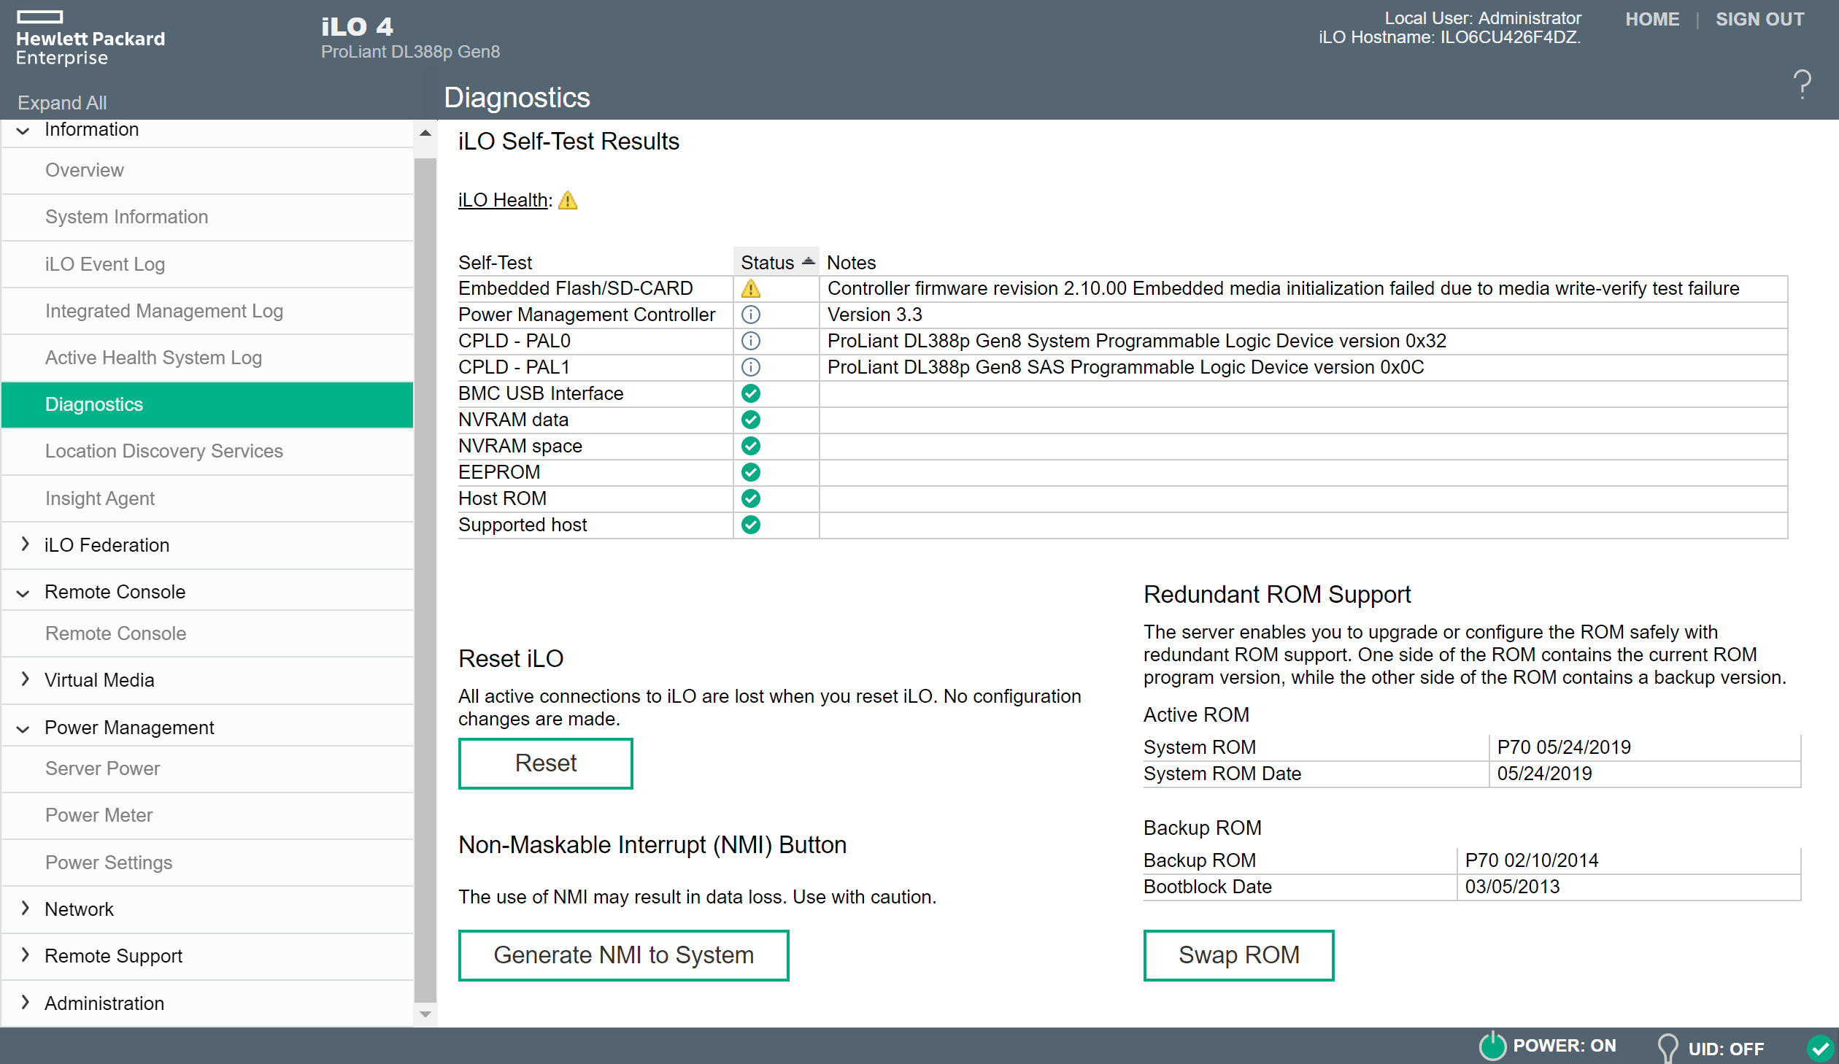Viewport: 1839px width, 1064px height.
Task: Click the SIGN OUT link
Action: pos(1759,20)
